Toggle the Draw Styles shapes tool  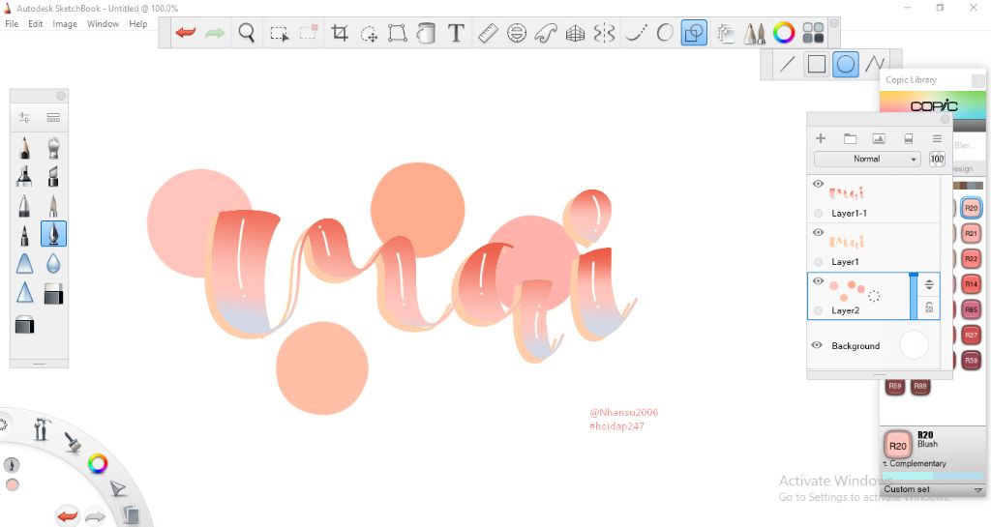pos(694,33)
